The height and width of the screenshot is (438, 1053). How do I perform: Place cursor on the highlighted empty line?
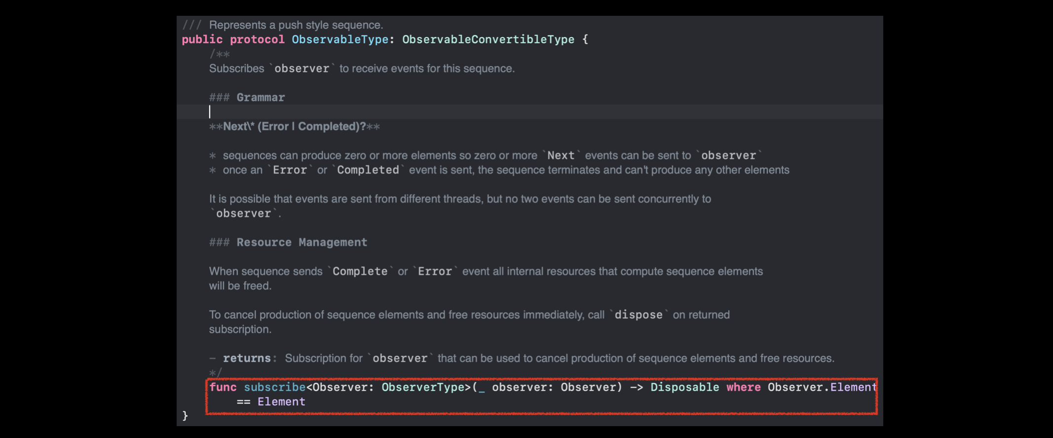530,112
